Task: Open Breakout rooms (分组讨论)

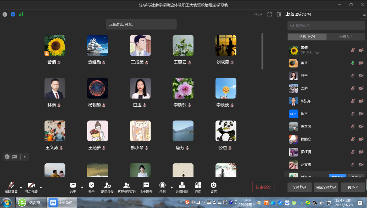Action: (182, 185)
